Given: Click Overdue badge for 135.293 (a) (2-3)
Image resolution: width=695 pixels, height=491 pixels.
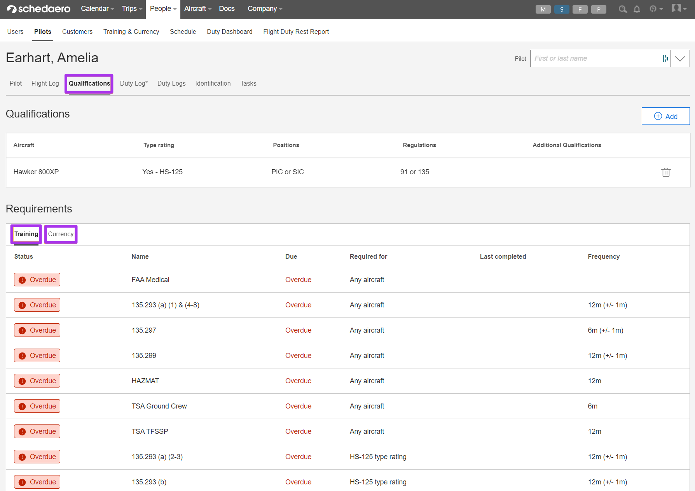Looking at the screenshot, I should [x=37, y=457].
